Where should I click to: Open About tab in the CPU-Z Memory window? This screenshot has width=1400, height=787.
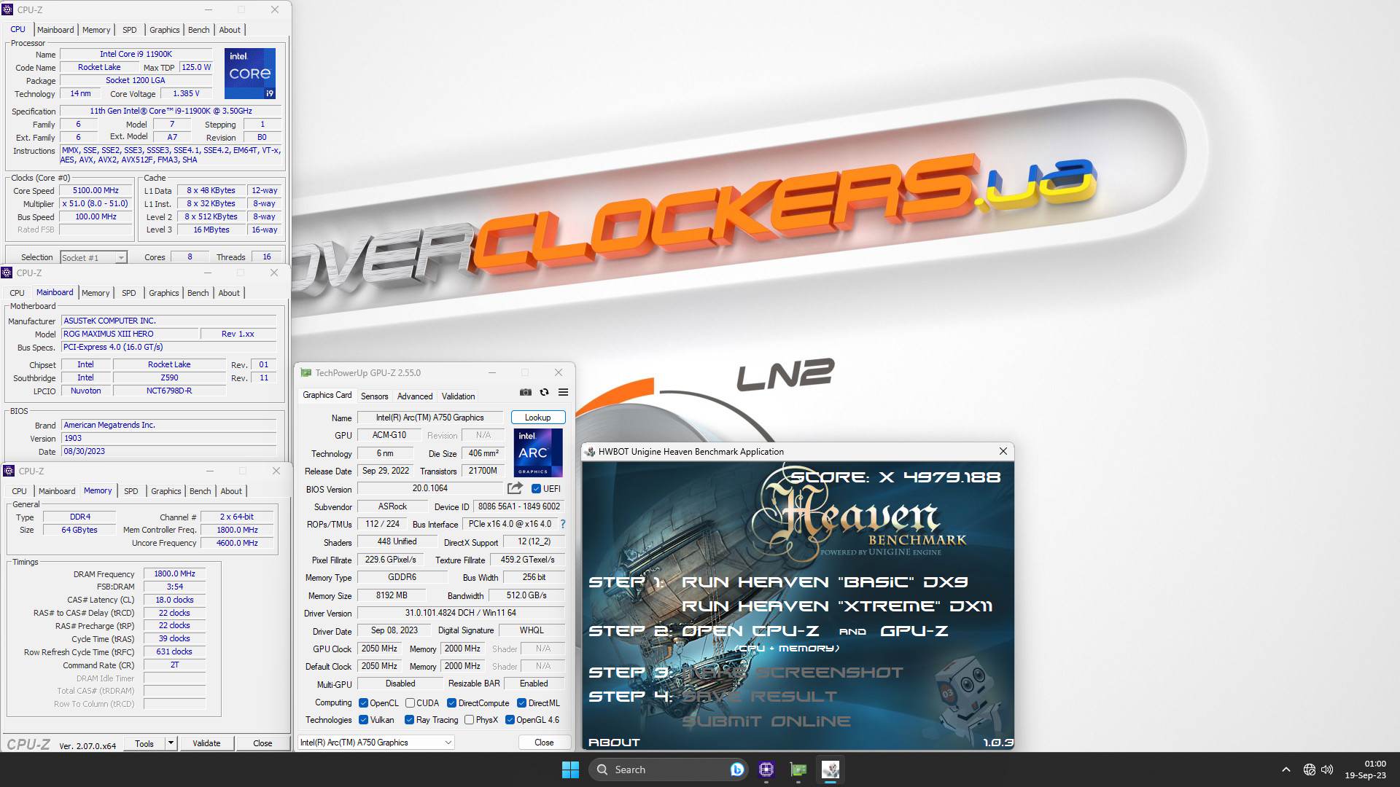tap(231, 491)
